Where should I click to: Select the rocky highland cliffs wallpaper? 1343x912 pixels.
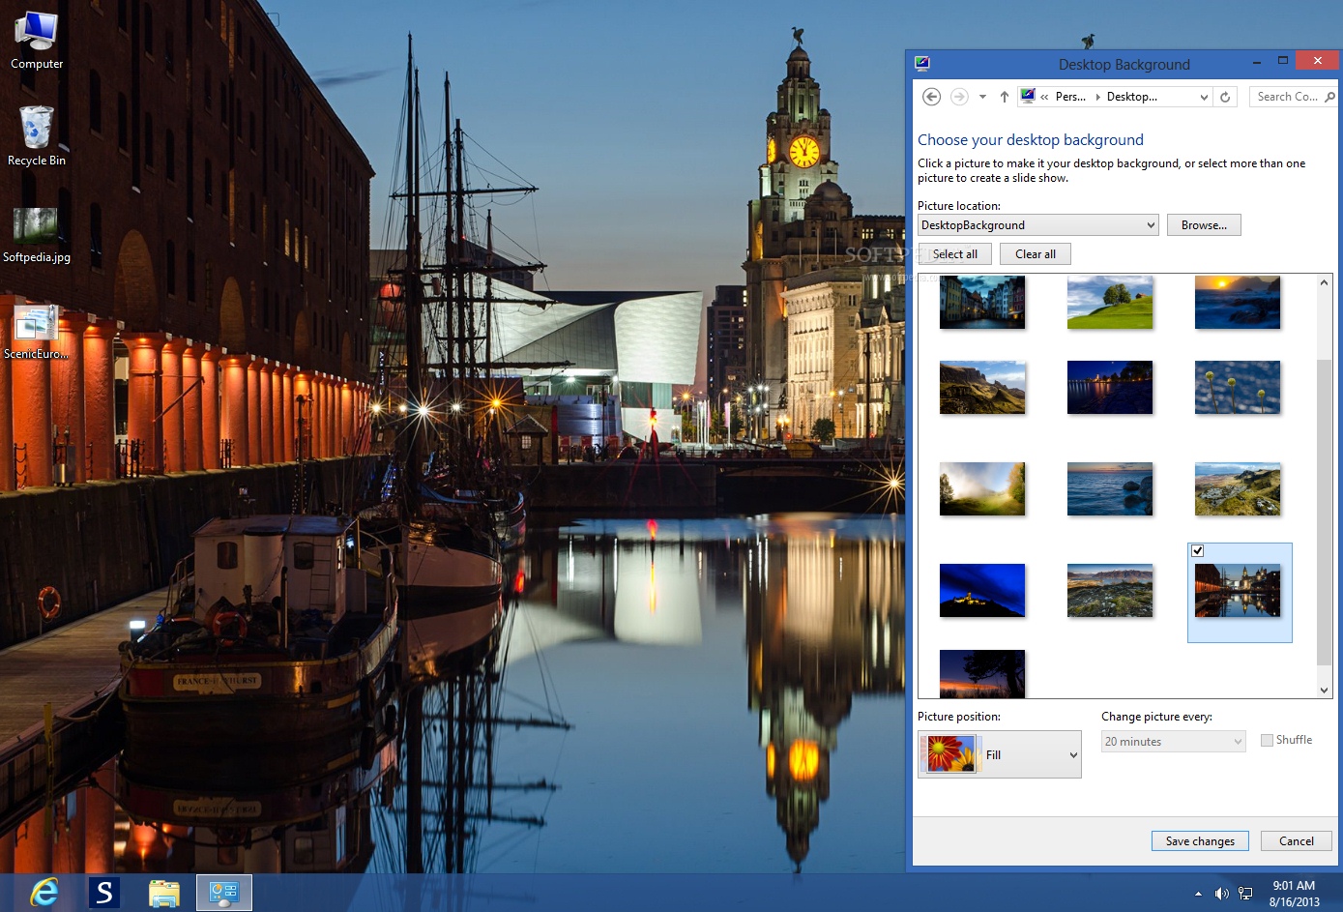[x=982, y=387]
